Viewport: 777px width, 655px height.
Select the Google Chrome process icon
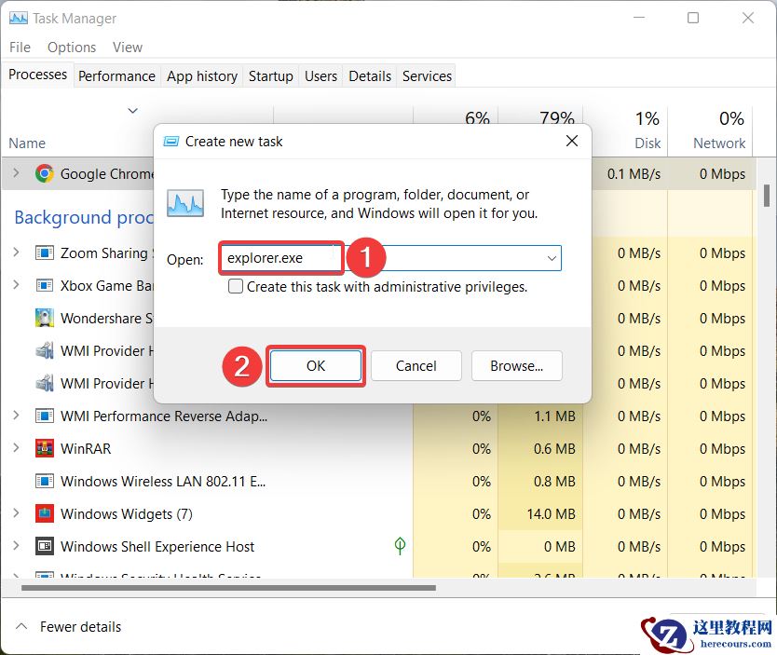pos(45,173)
